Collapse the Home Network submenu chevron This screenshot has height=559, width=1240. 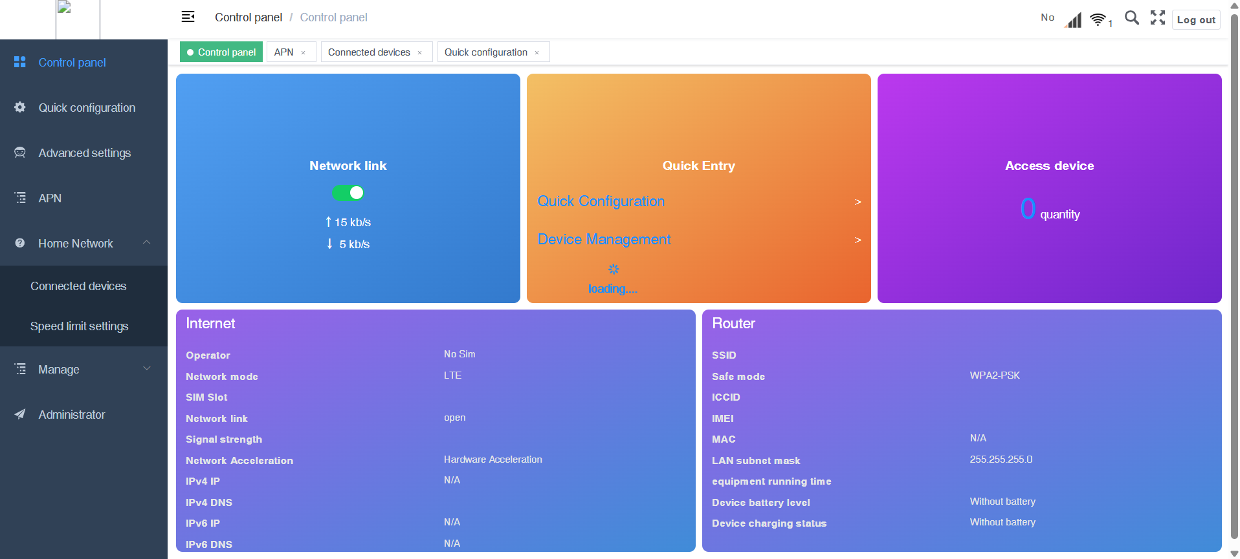[146, 242]
